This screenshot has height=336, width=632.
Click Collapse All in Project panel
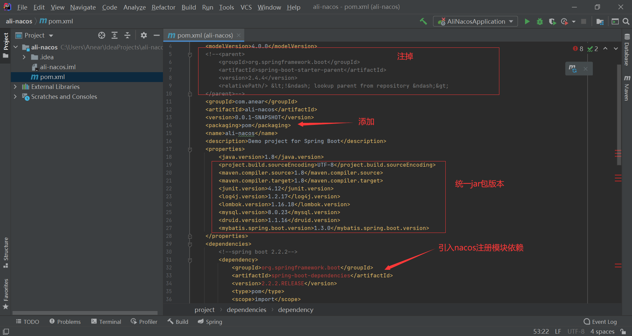point(127,35)
